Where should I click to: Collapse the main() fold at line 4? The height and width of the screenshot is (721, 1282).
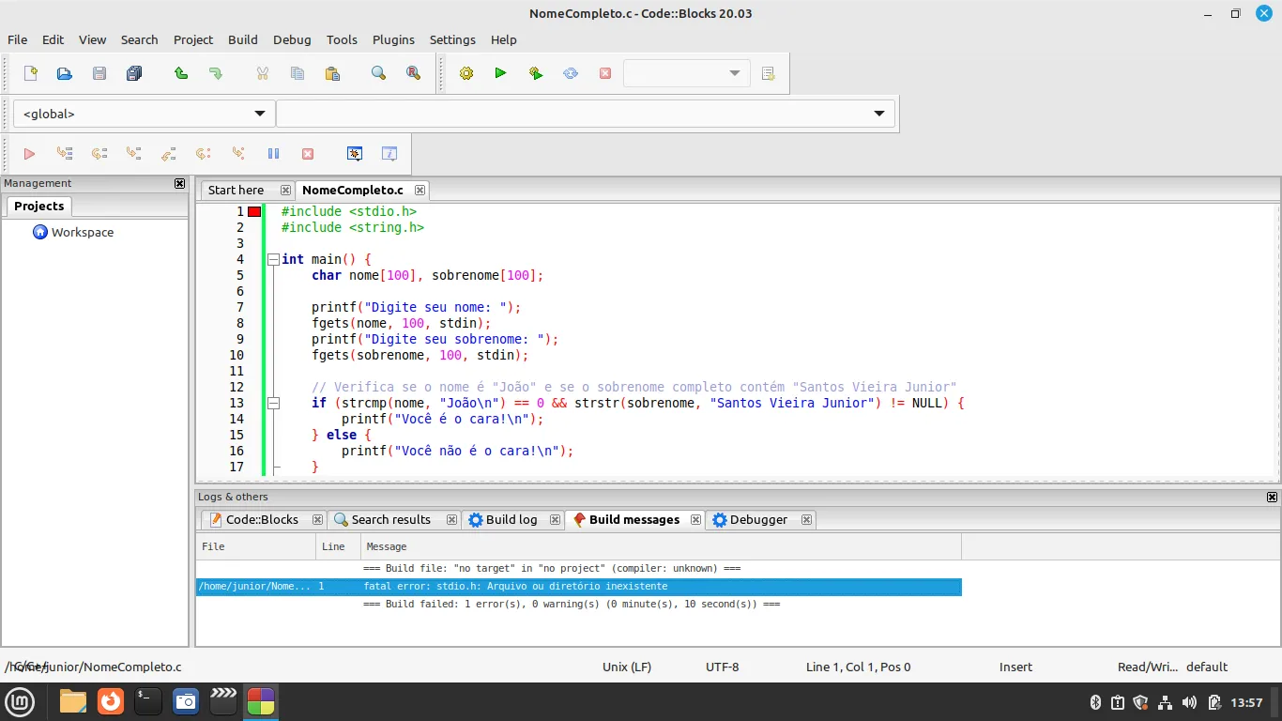coord(273,259)
